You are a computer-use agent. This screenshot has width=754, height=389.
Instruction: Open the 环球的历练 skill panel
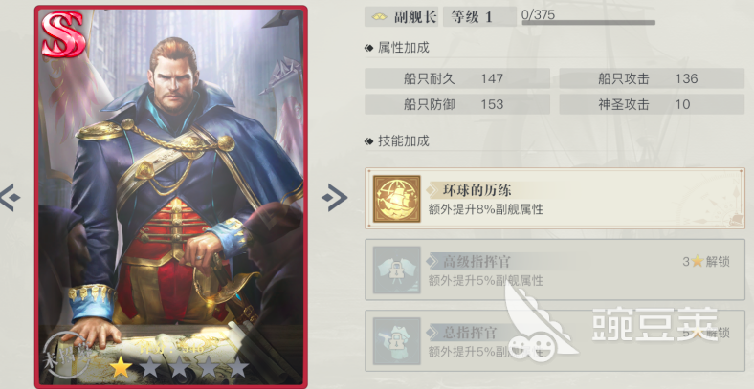555,199
